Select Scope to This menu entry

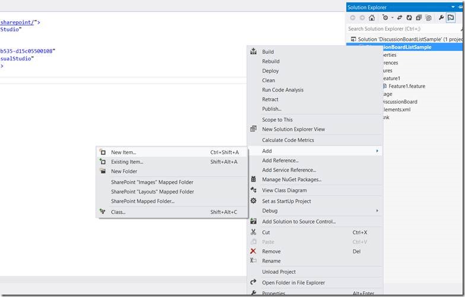click(x=278, y=120)
